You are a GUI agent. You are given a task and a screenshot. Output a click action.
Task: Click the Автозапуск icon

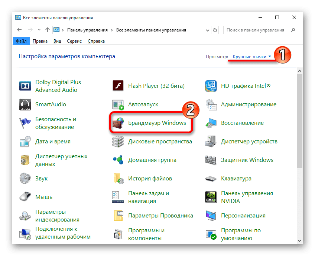click(x=118, y=104)
